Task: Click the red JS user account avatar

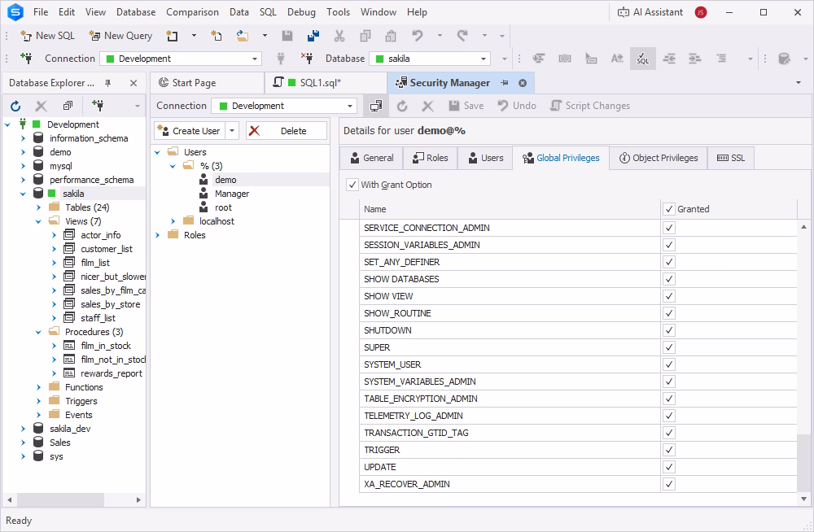Action: pos(701,12)
